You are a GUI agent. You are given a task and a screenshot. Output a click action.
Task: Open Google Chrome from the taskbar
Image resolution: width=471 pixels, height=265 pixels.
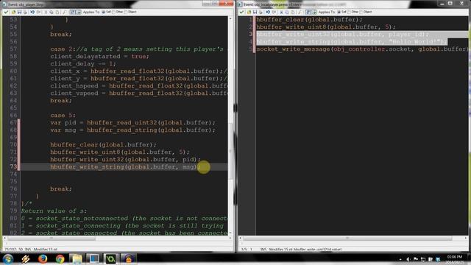click(60, 259)
